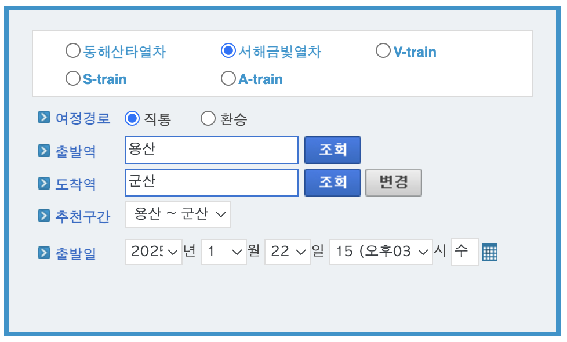Open the calendar date picker icon
This screenshot has width=567, height=342.
pos(489,252)
